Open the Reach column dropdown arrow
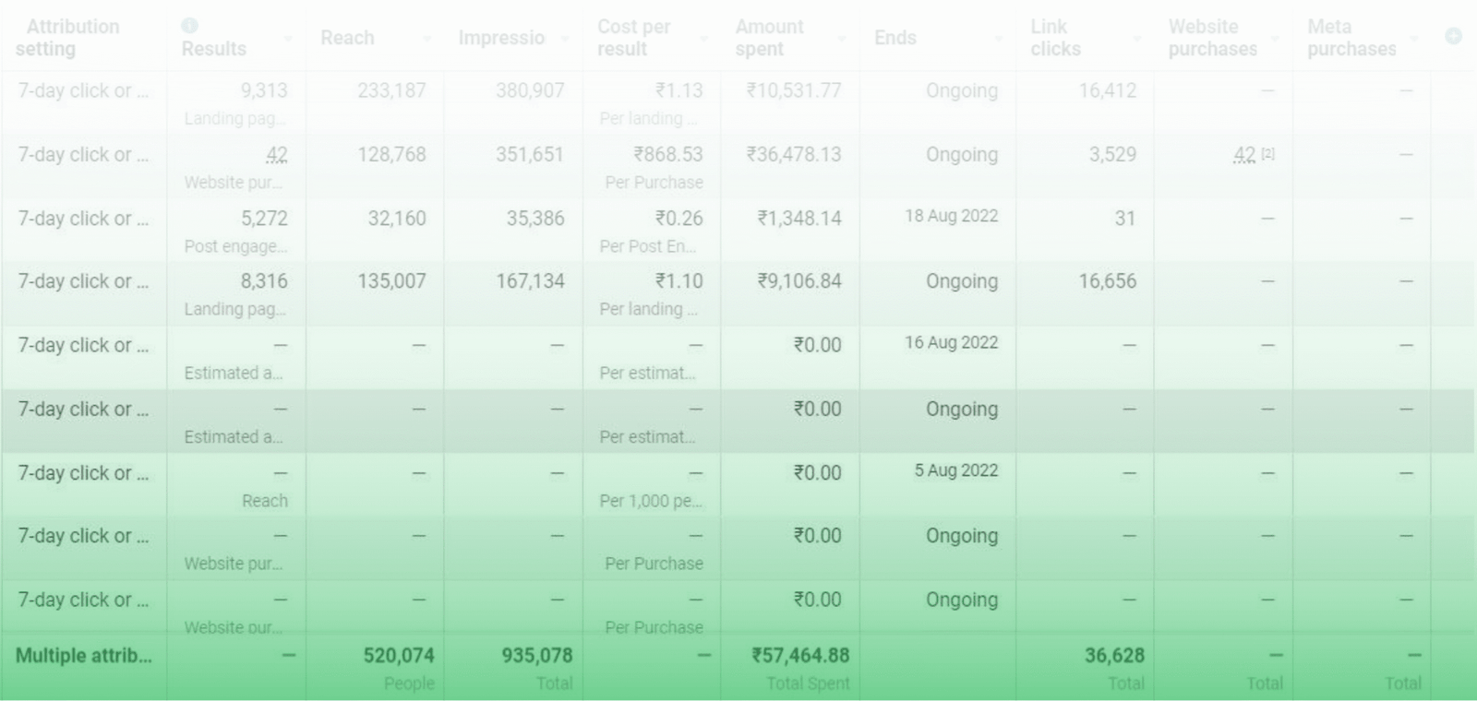Image resolution: width=1477 pixels, height=701 pixels. [x=426, y=39]
